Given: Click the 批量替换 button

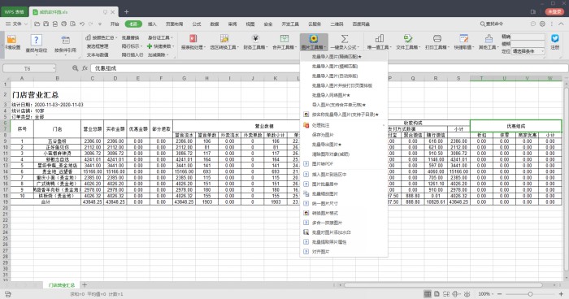Looking at the screenshot, I should click(130, 37).
